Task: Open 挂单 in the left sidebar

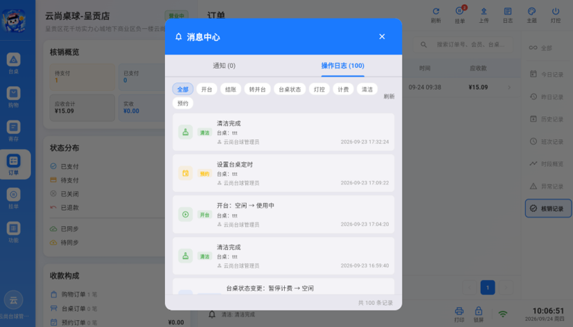Action: coord(14,198)
